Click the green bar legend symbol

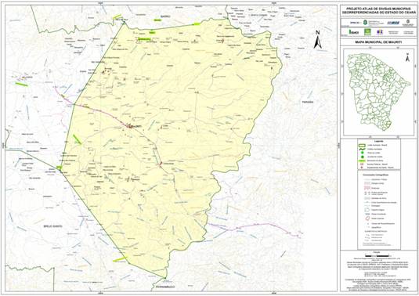[x=362, y=161]
